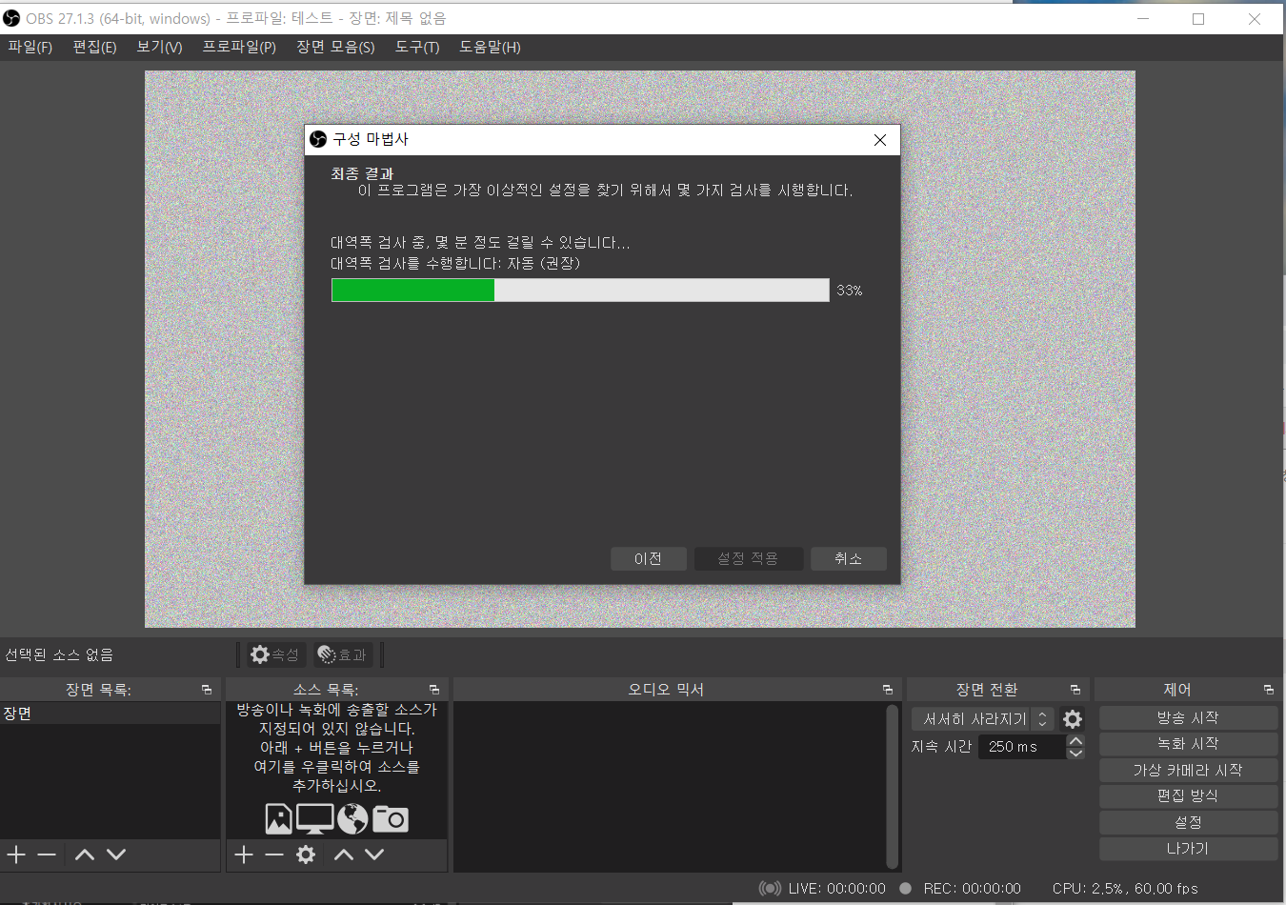Screen dimensions: 1286x905
Task: Remove selected source with minus
Action: coord(274,855)
